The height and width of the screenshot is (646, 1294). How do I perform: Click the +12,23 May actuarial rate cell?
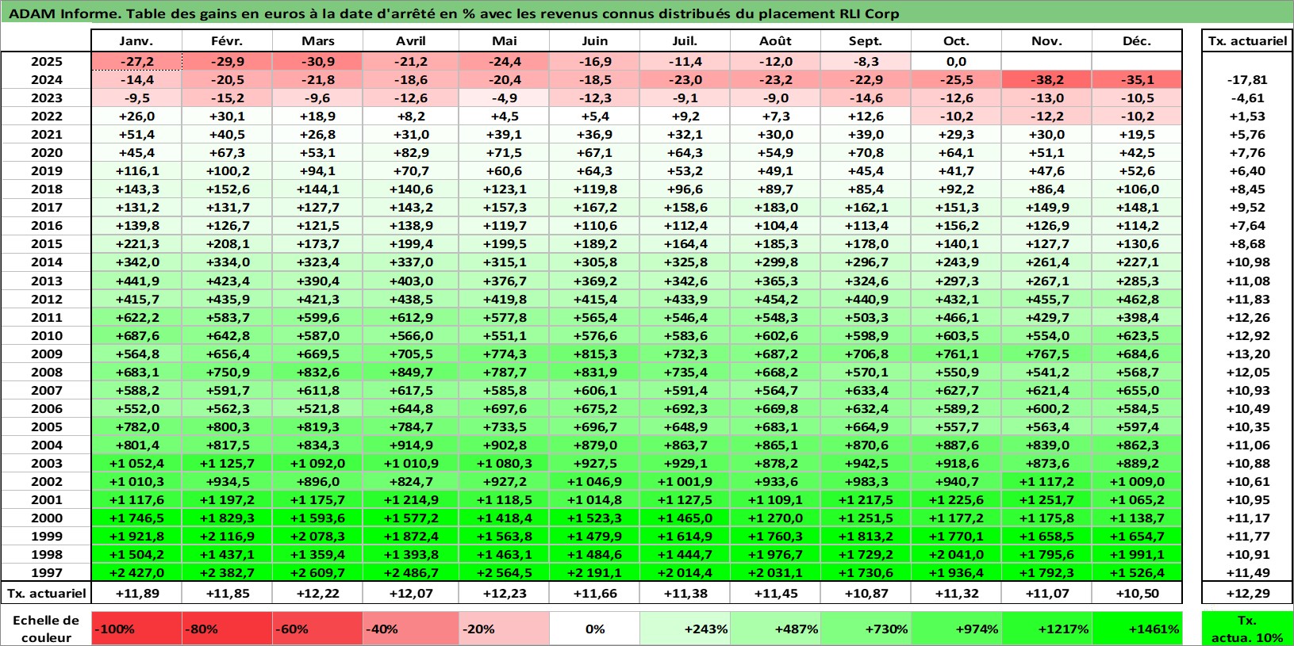coord(504,593)
